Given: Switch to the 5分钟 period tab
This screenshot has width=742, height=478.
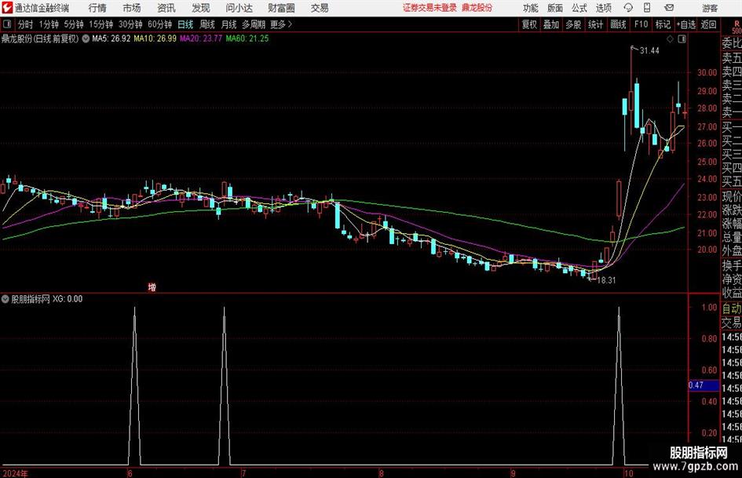Looking at the screenshot, I should (73, 24).
